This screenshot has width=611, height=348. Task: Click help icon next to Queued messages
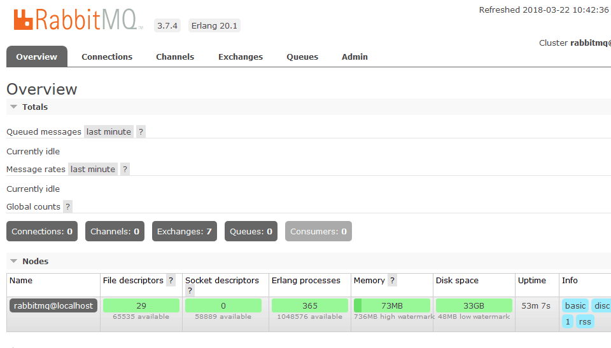click(141, 132)
